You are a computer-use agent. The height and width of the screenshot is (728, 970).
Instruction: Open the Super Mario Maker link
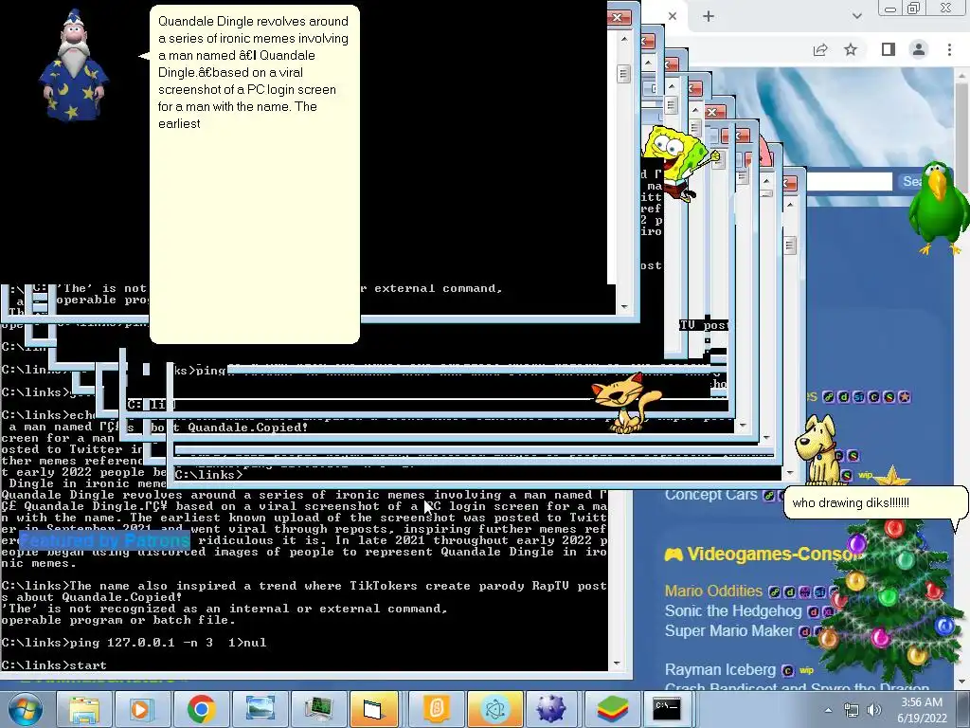click(728, 630)
